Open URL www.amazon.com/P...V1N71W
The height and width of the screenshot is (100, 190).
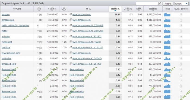pyautogui.click(x=87, y=47)
